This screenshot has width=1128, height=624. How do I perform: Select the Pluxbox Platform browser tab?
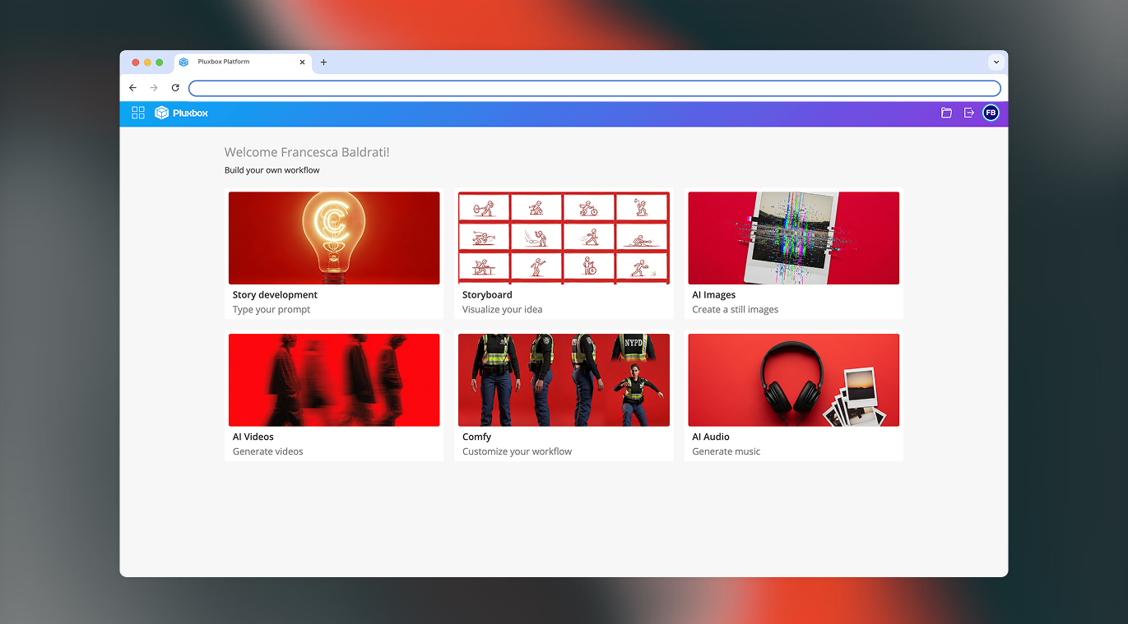(234, 62)
